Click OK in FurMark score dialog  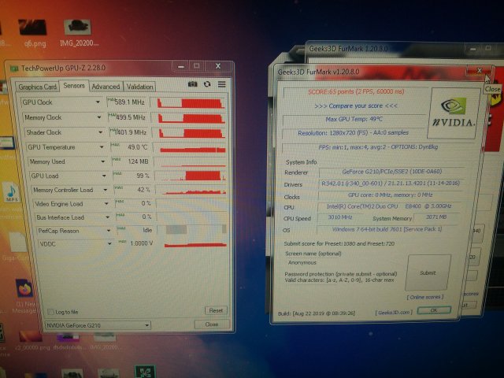point(434,310)
